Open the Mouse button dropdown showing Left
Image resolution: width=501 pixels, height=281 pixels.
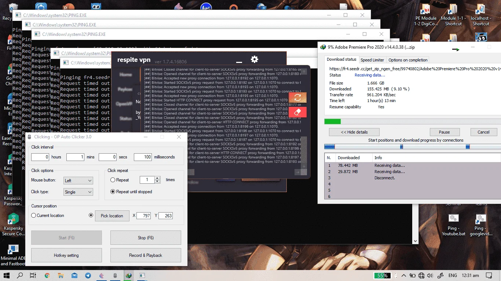click(x=78, y=180)
